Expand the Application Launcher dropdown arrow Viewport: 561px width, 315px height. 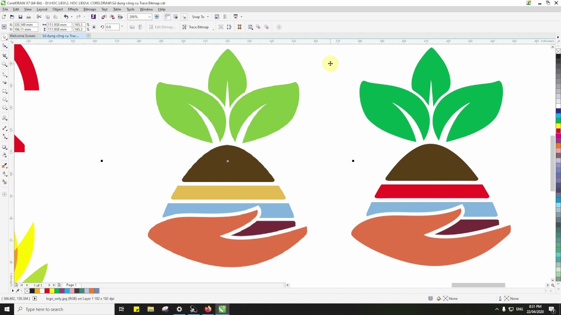[241, 17]
